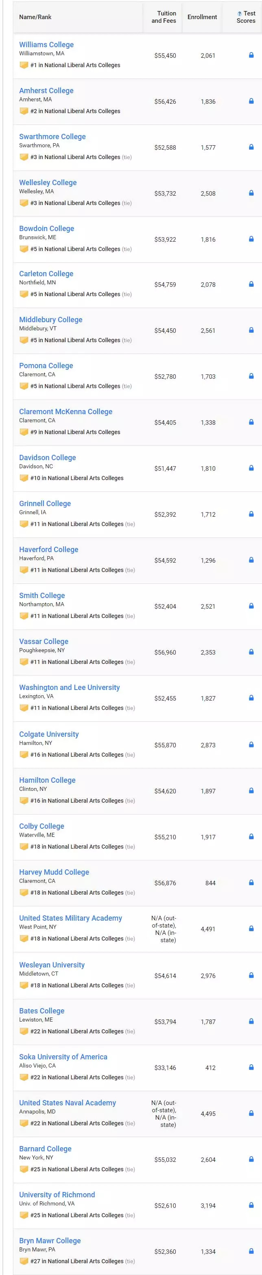Go to the University of Richmond page
262x1275 pixels.
tap(57, 1195)
